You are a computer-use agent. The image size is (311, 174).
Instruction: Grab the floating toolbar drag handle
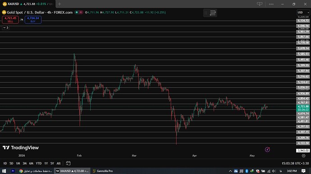(x=206, y=13)
